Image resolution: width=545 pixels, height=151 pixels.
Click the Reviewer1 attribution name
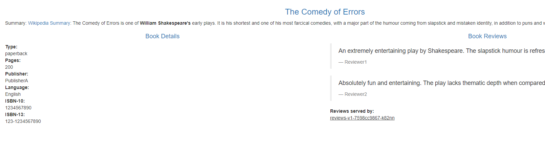(355, 62)
